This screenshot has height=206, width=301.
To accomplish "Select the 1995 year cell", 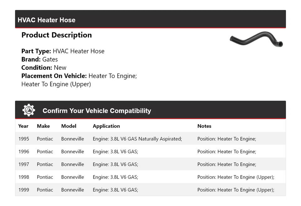I will pos(24,139).
